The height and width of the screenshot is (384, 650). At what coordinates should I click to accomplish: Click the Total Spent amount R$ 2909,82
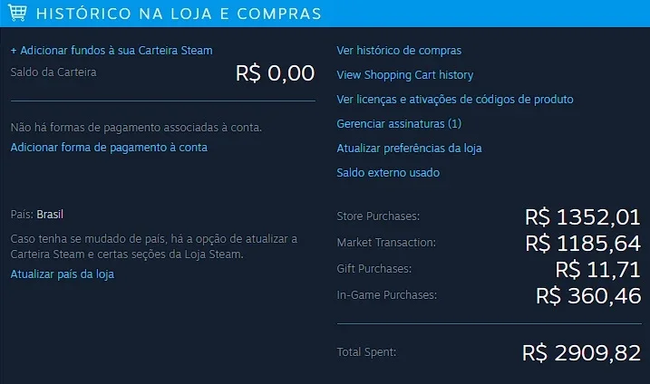click(x=582, y=353)
